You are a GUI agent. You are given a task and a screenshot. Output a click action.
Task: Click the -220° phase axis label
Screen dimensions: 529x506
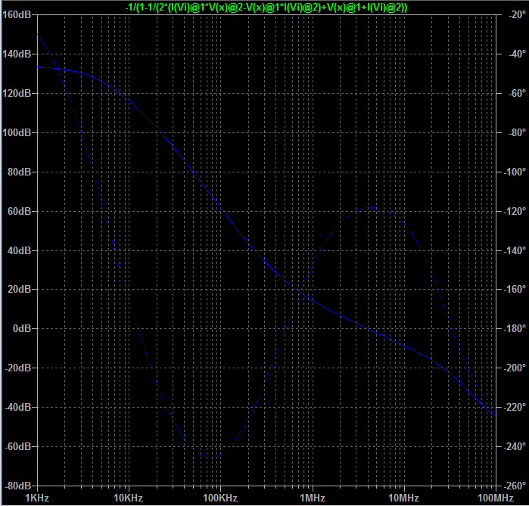click(515, 407)
